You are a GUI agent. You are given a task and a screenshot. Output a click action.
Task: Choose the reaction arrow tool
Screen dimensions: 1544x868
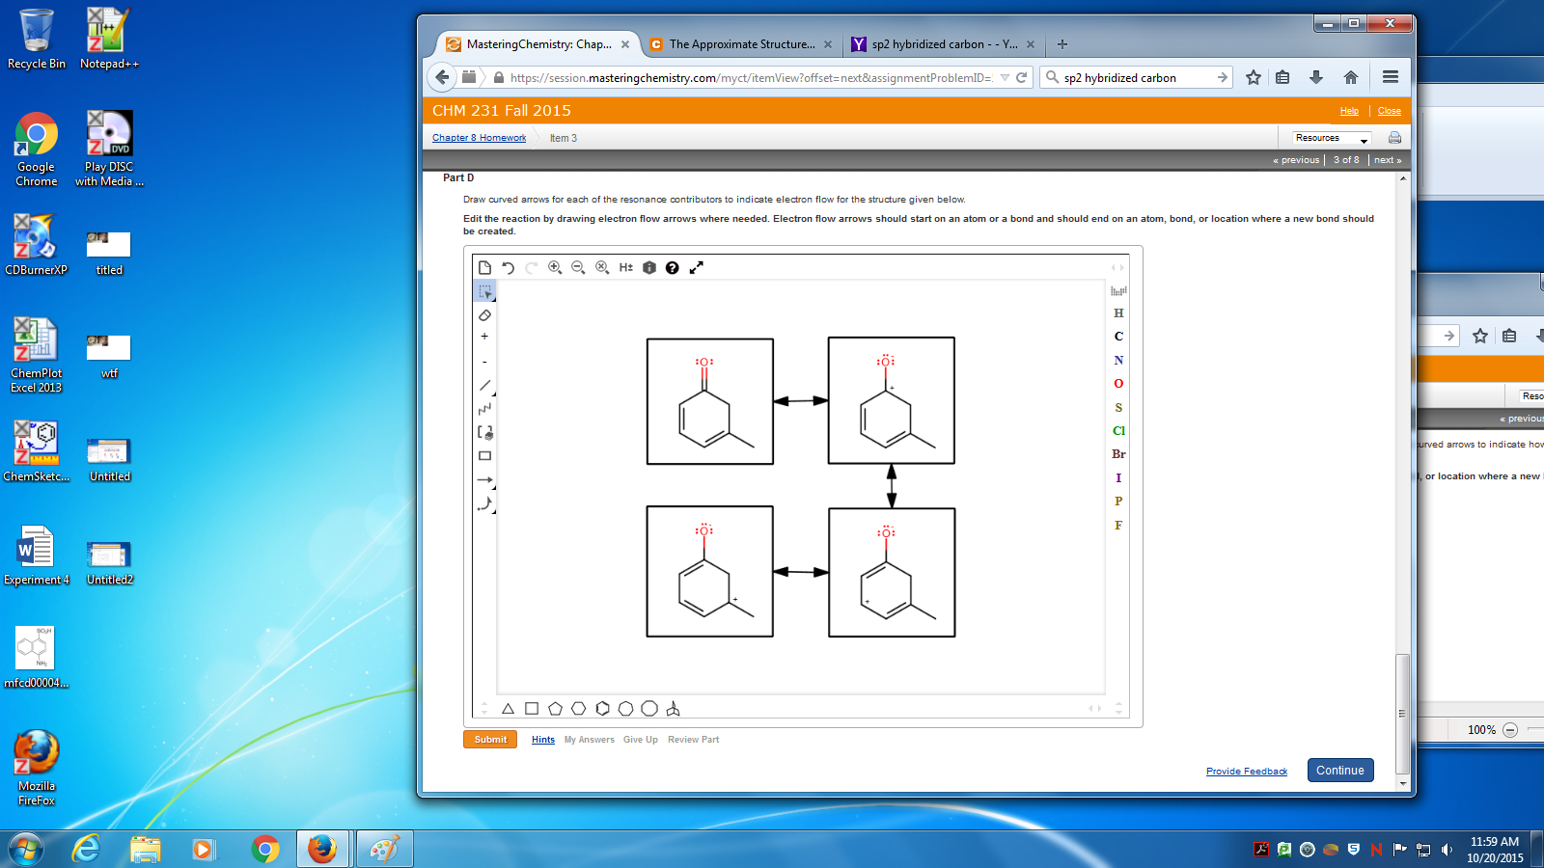point(484,479)
